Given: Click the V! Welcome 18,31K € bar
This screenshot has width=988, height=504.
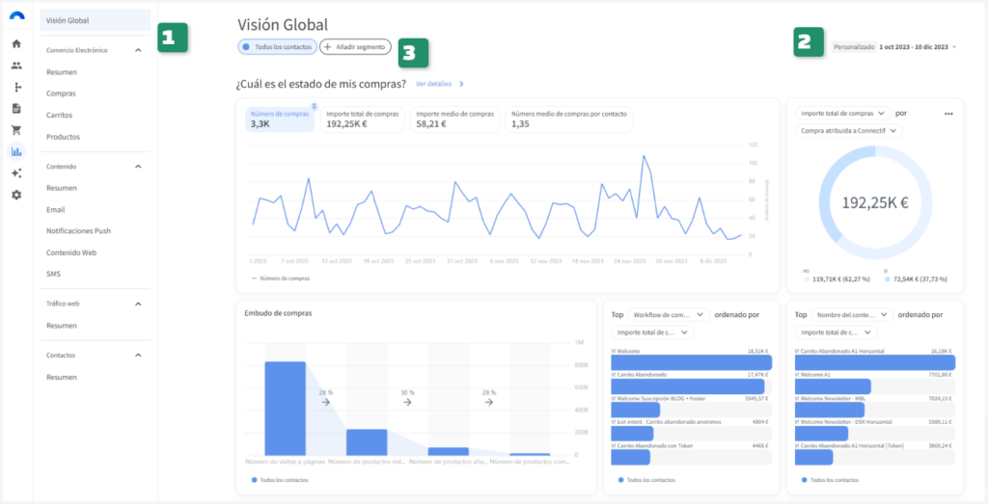Looking at the screenshot, I should [x=691, y=362].
